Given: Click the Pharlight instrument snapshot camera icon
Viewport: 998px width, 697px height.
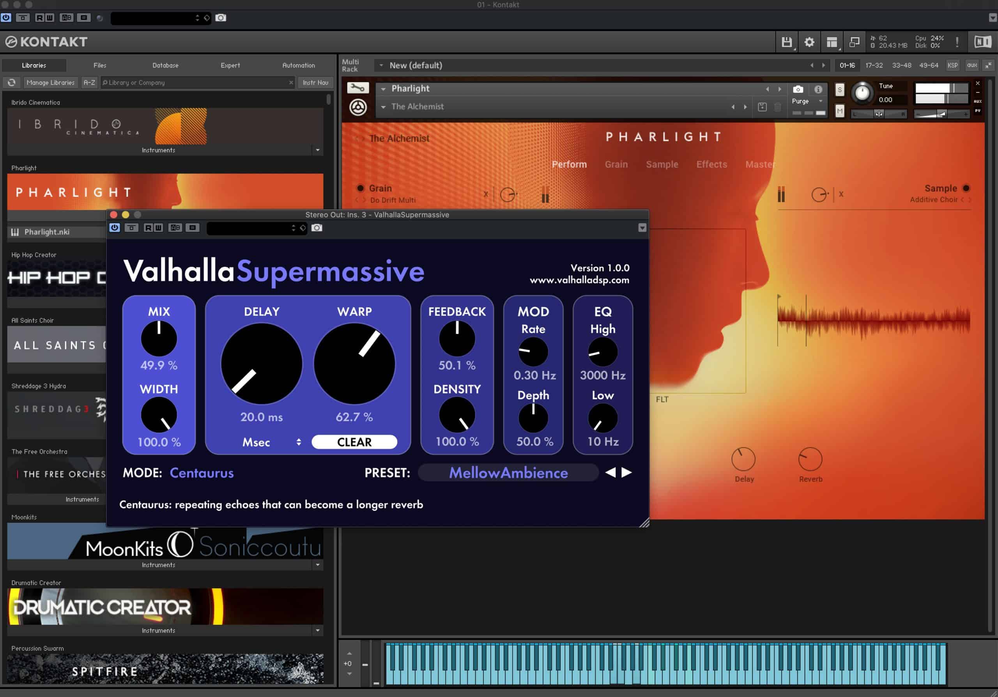Looking at the screenshot, I should (798, 90).
